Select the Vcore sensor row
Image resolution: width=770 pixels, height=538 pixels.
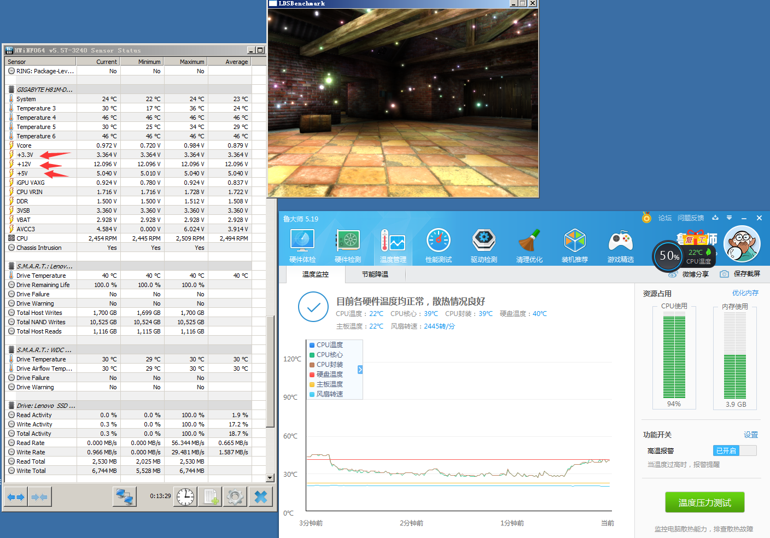tap(129, 145)
